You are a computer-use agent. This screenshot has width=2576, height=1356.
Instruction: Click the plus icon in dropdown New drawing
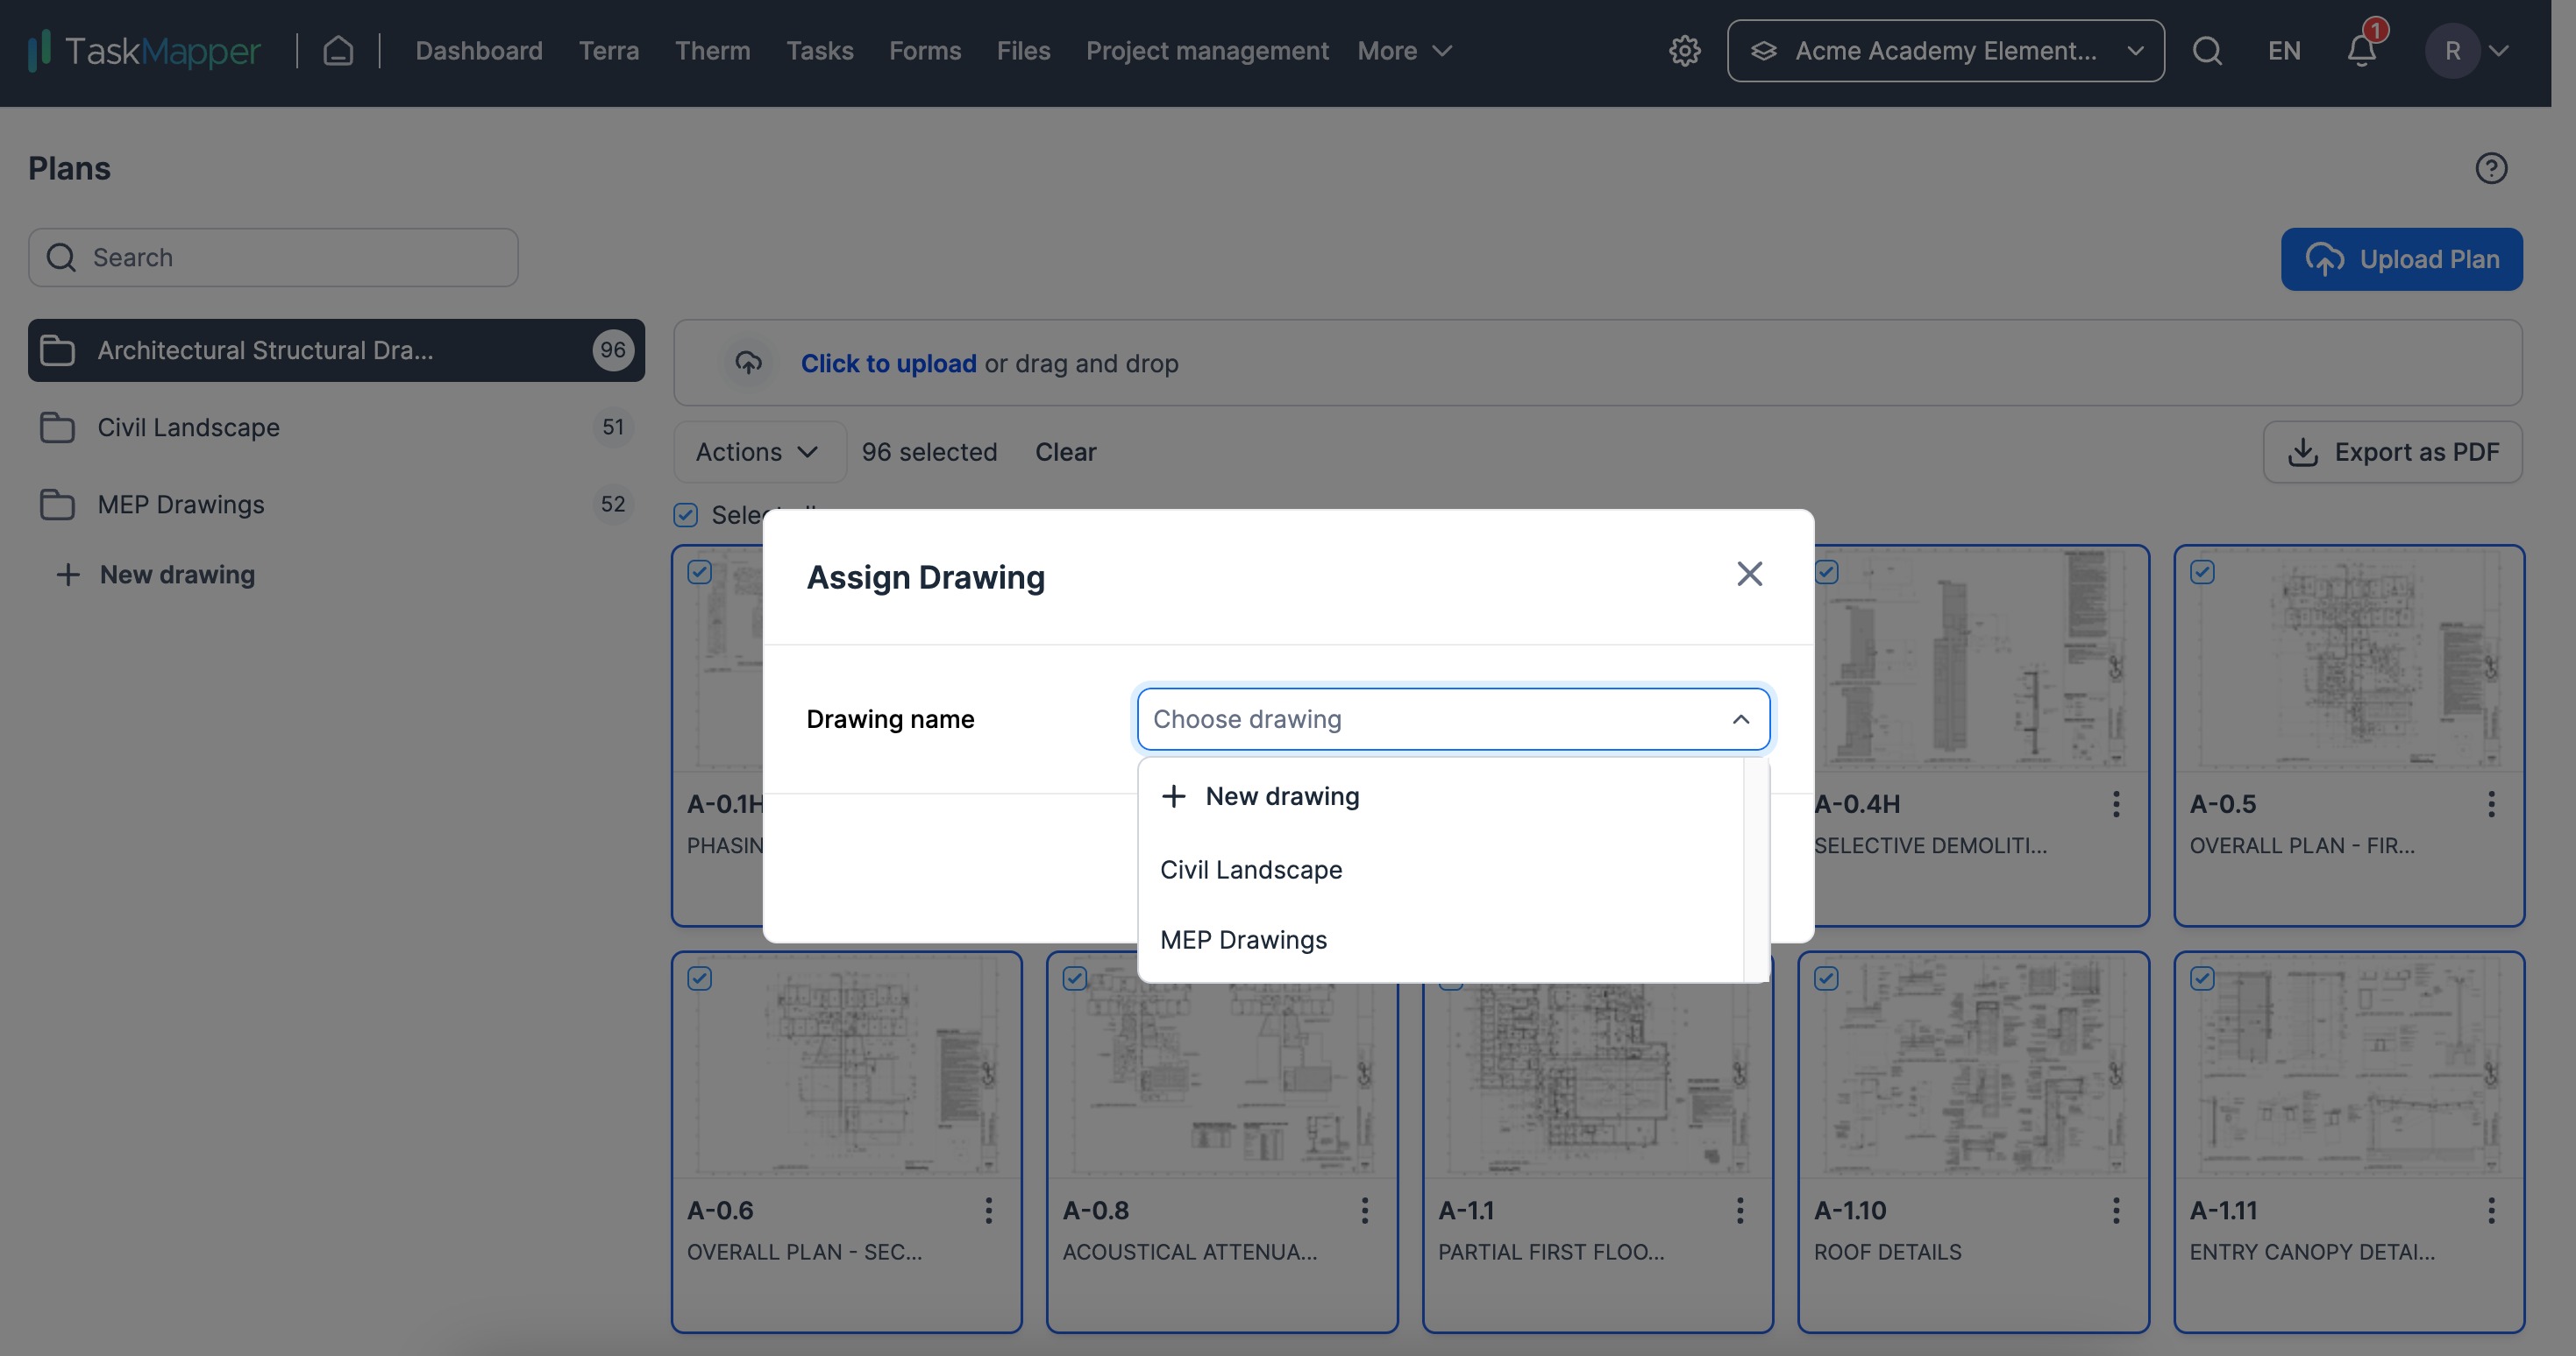[x=1174, y=795]
